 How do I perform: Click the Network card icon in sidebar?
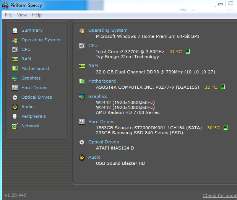pyautogui.click(x=15, y=126)
